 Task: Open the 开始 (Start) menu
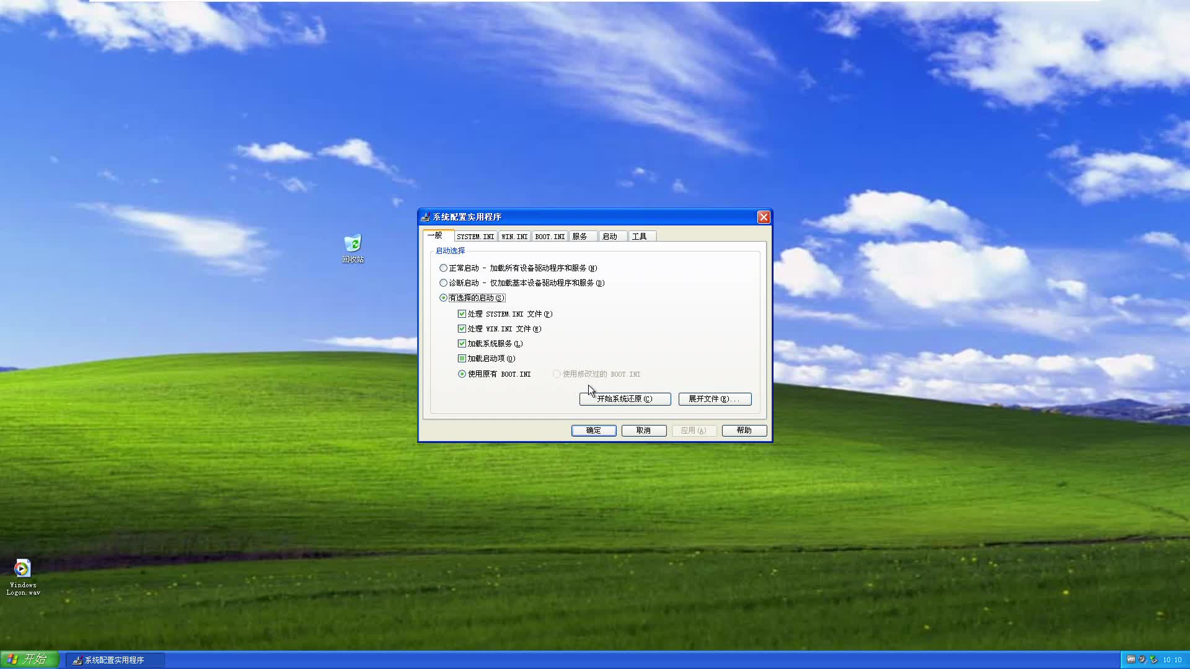(29, 659)
